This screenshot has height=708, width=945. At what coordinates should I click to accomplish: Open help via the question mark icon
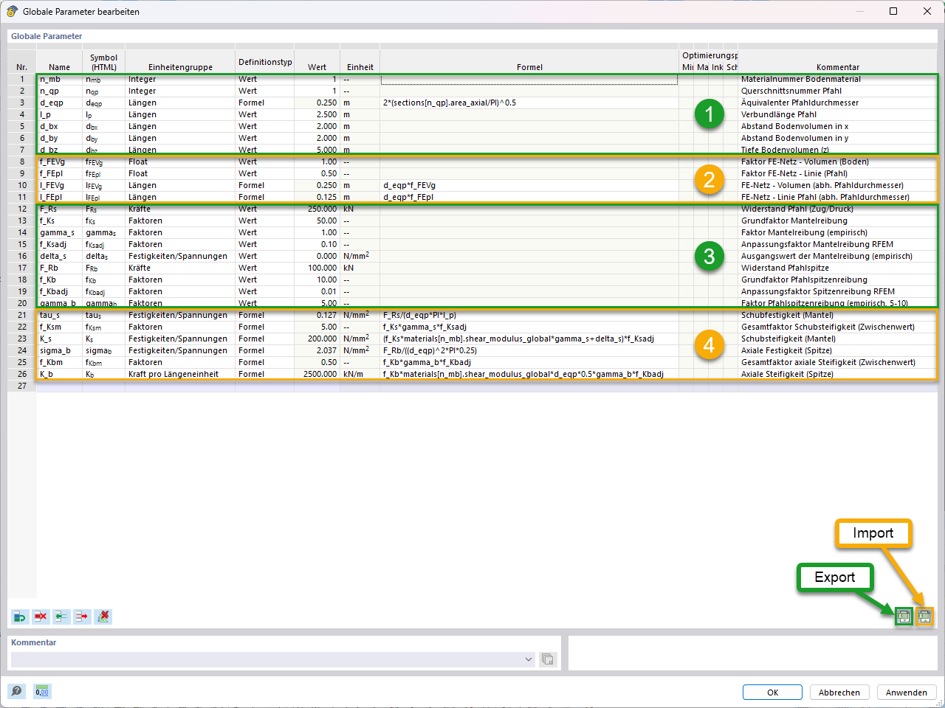click(17, 691)
